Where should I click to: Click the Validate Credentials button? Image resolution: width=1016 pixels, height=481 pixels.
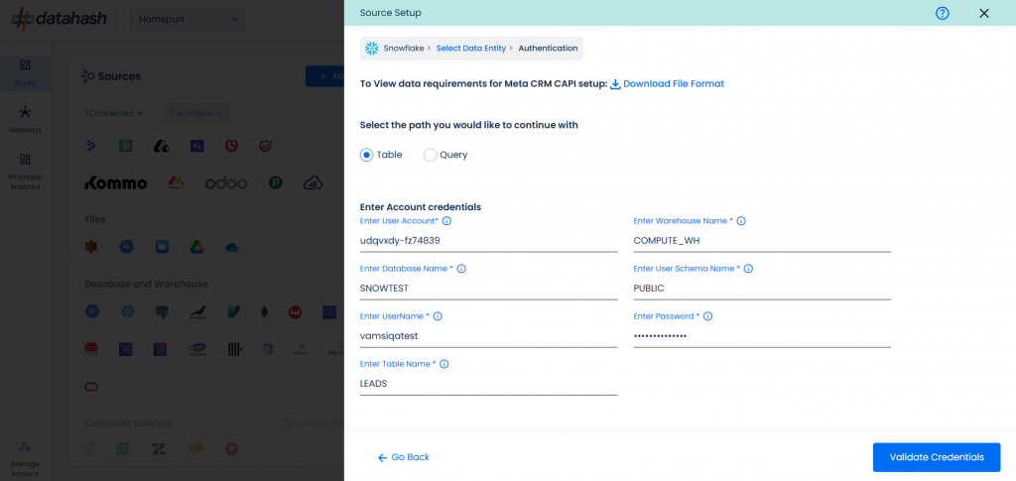click(x=937, y=457)
